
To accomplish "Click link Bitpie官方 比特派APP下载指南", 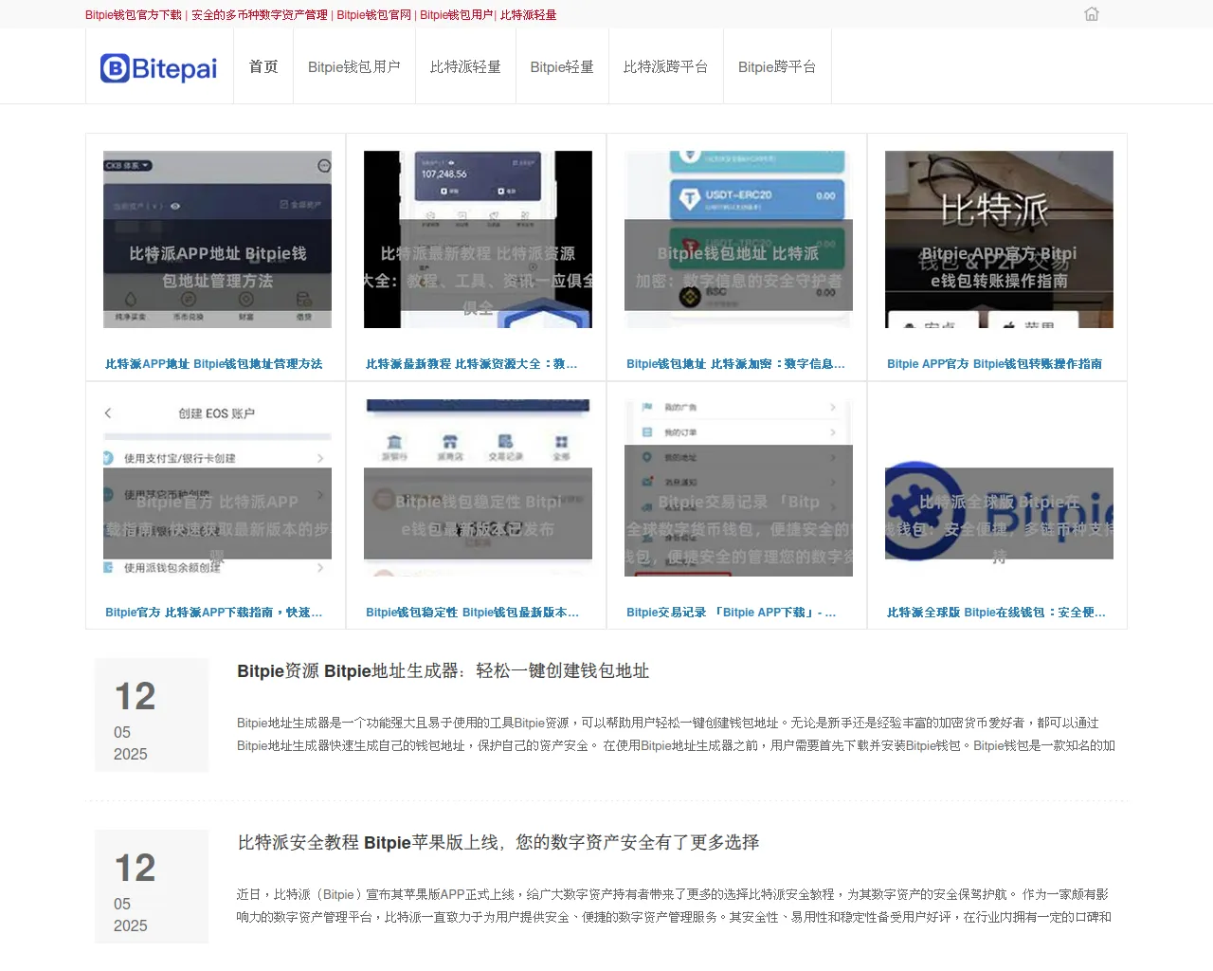I will coord(214,613).
